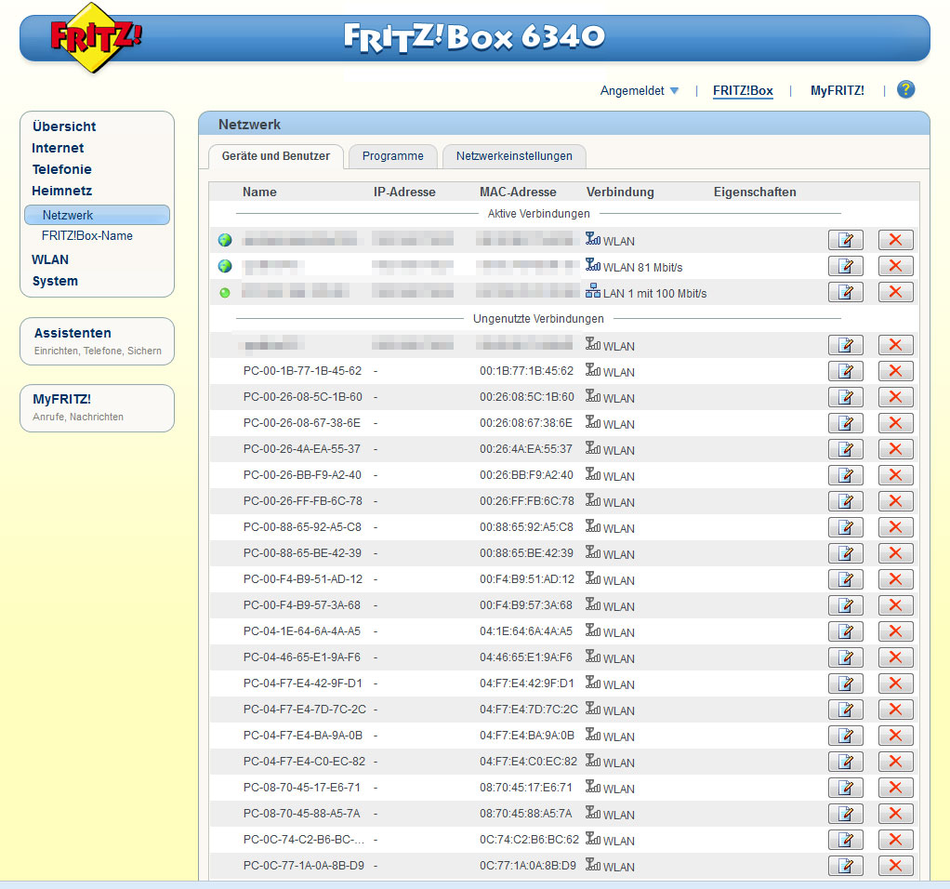Viewport: 950px width, 889px height.
Task: Edit the PC-0C-77-1A-0A-8B-D9 device entry
Action: pyautogui.click(x=845, y=866)
